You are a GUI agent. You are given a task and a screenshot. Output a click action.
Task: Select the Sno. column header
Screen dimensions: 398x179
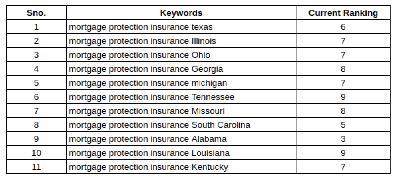point(36,13)
